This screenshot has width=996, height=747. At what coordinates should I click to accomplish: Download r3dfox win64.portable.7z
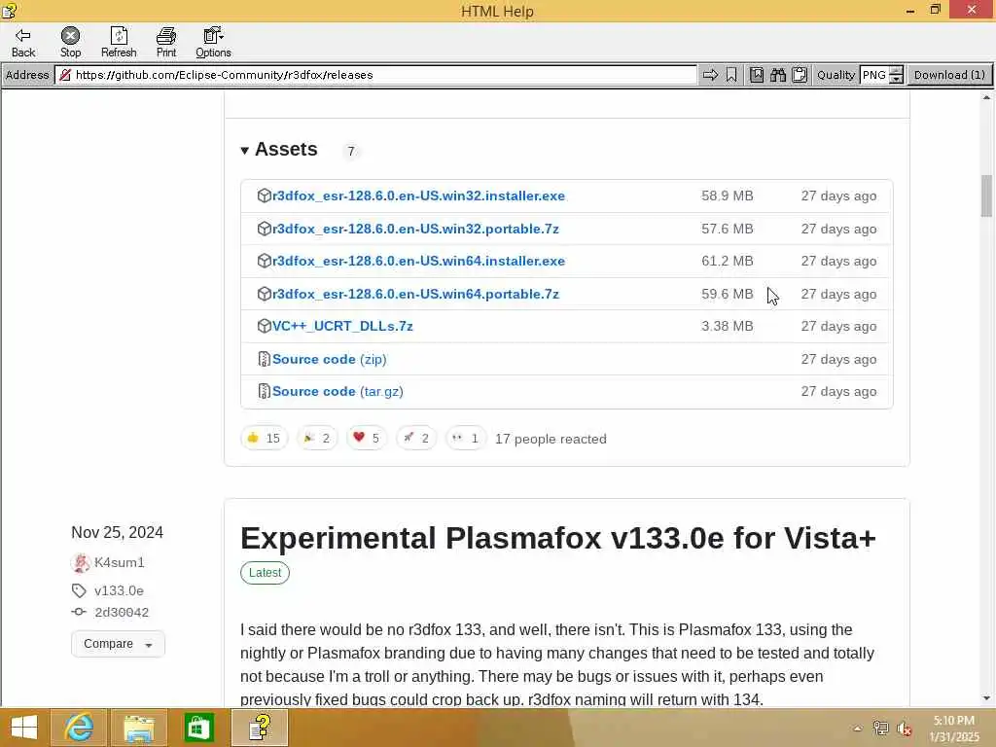415,294
